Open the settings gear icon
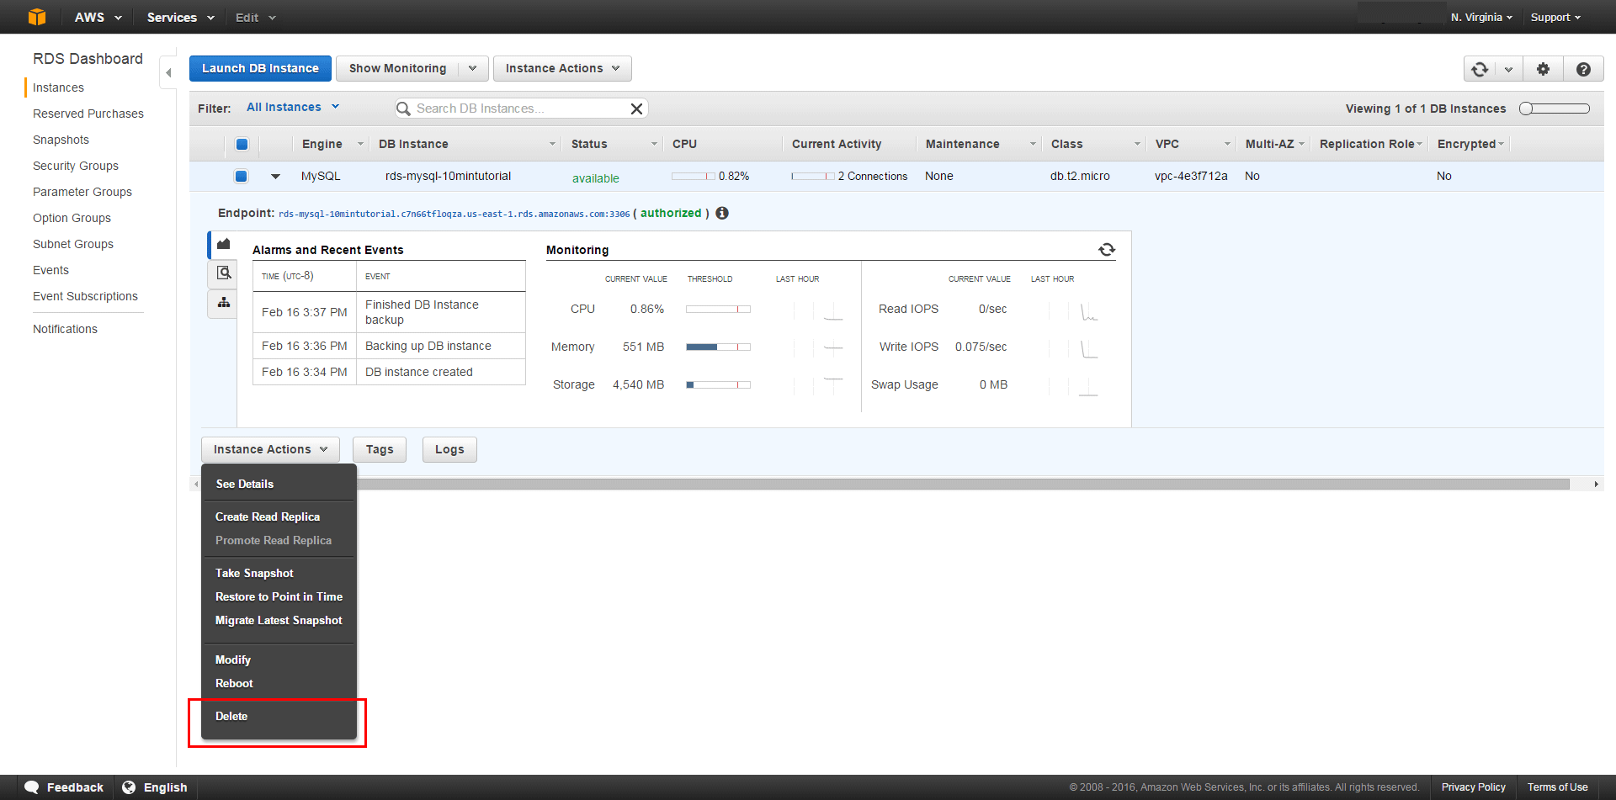 [x=1543, y=69]
